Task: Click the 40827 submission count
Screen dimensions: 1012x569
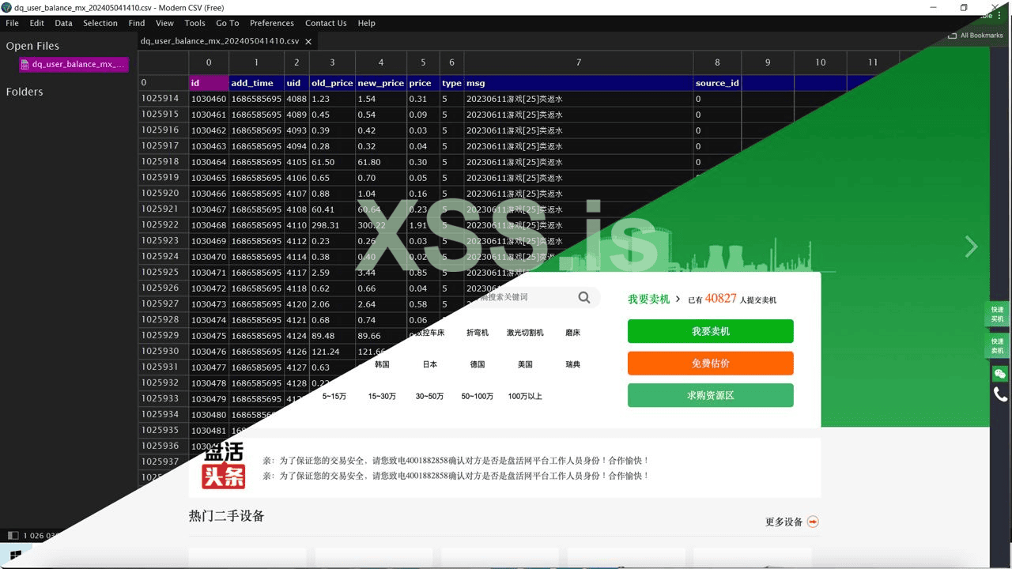Action: coord(721,299)
